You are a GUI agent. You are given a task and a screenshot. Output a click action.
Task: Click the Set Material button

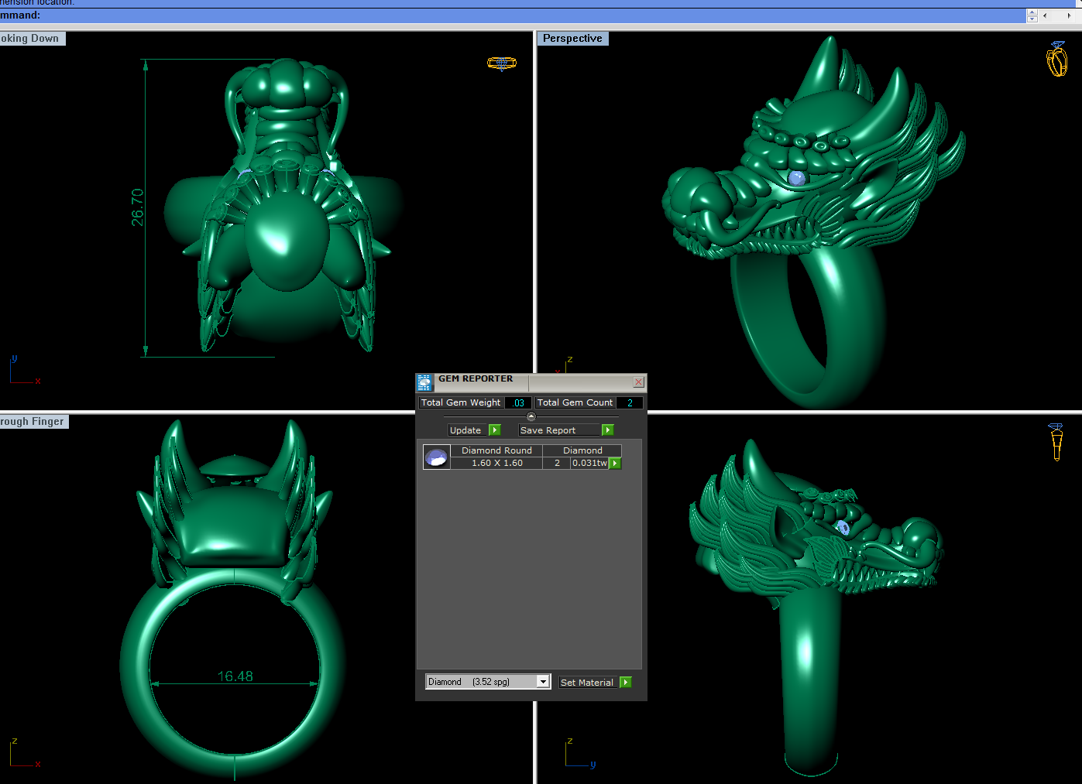(x=587, y=683)
